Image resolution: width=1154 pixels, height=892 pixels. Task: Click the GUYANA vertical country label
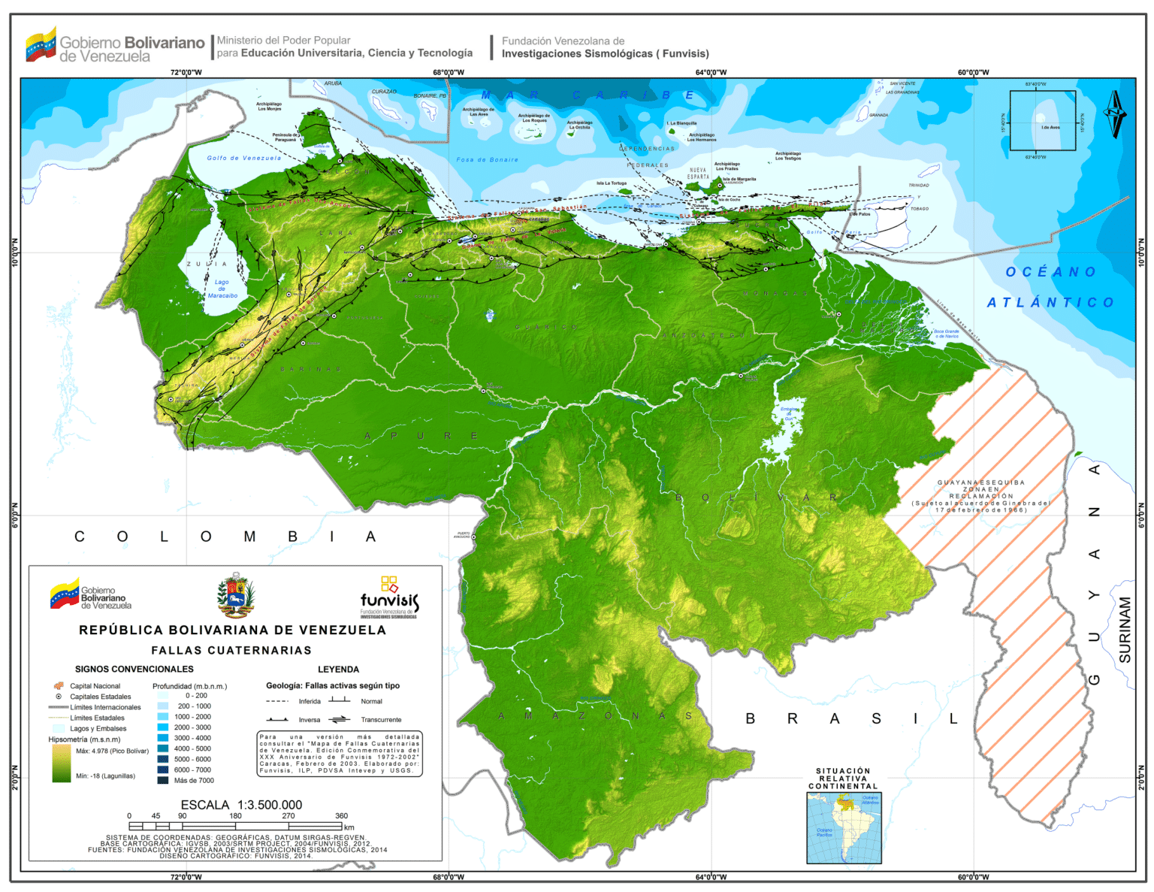[1095, 575]
